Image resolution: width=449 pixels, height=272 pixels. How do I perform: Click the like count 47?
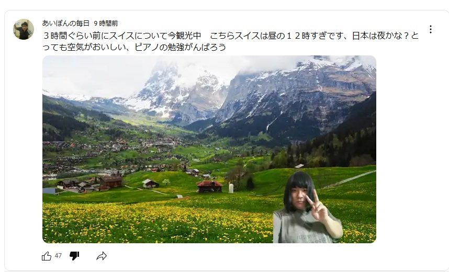tap(58, 256)
